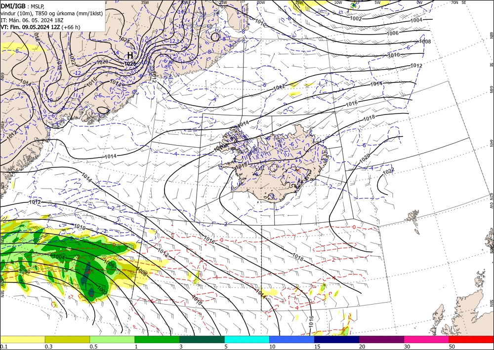Select the green 1–3 legend swatch
Viewport: 494px width, 350px height.
pos(157,339)
